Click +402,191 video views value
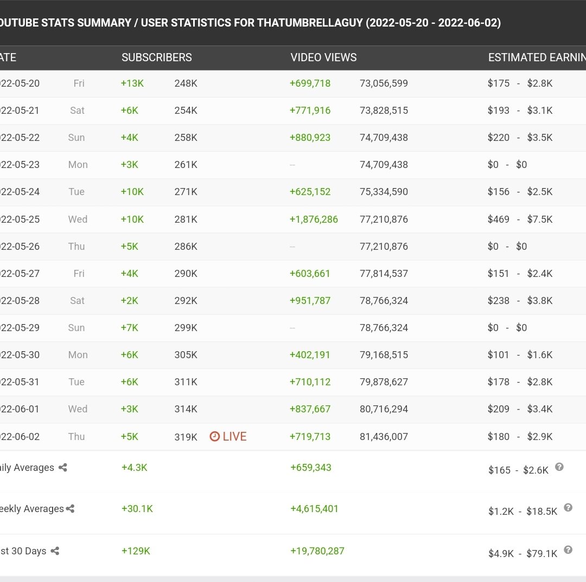Viewport: 586px width, 582px height. tap(310, 354)
